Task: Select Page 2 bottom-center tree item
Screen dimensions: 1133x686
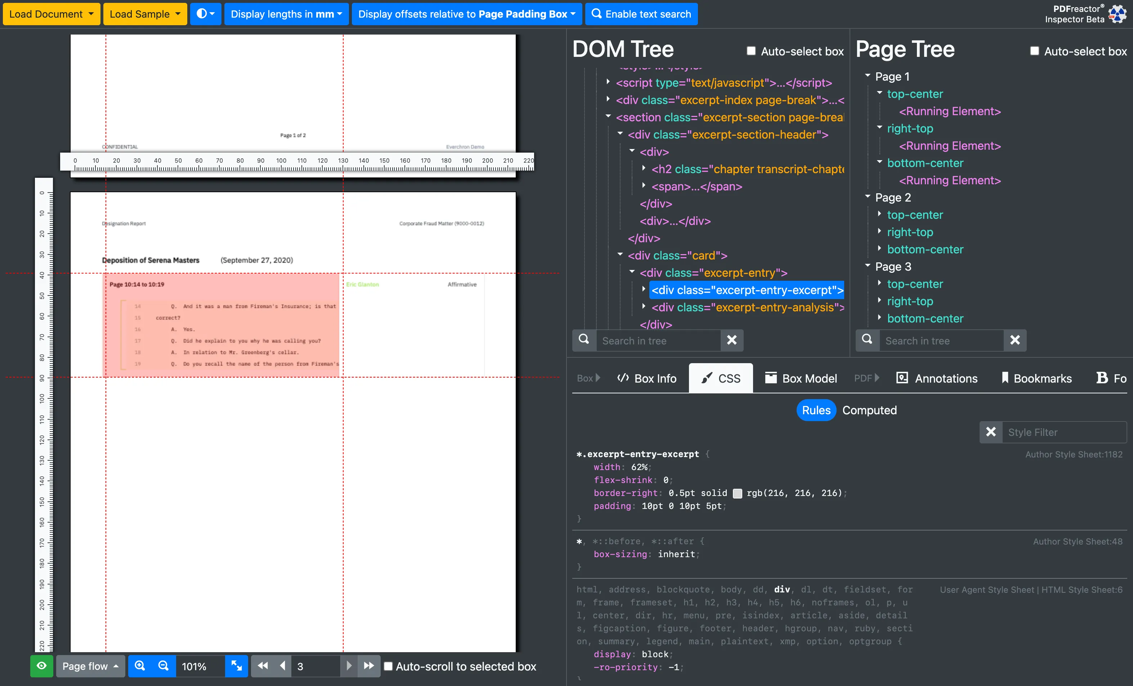Action: point(925,249)
